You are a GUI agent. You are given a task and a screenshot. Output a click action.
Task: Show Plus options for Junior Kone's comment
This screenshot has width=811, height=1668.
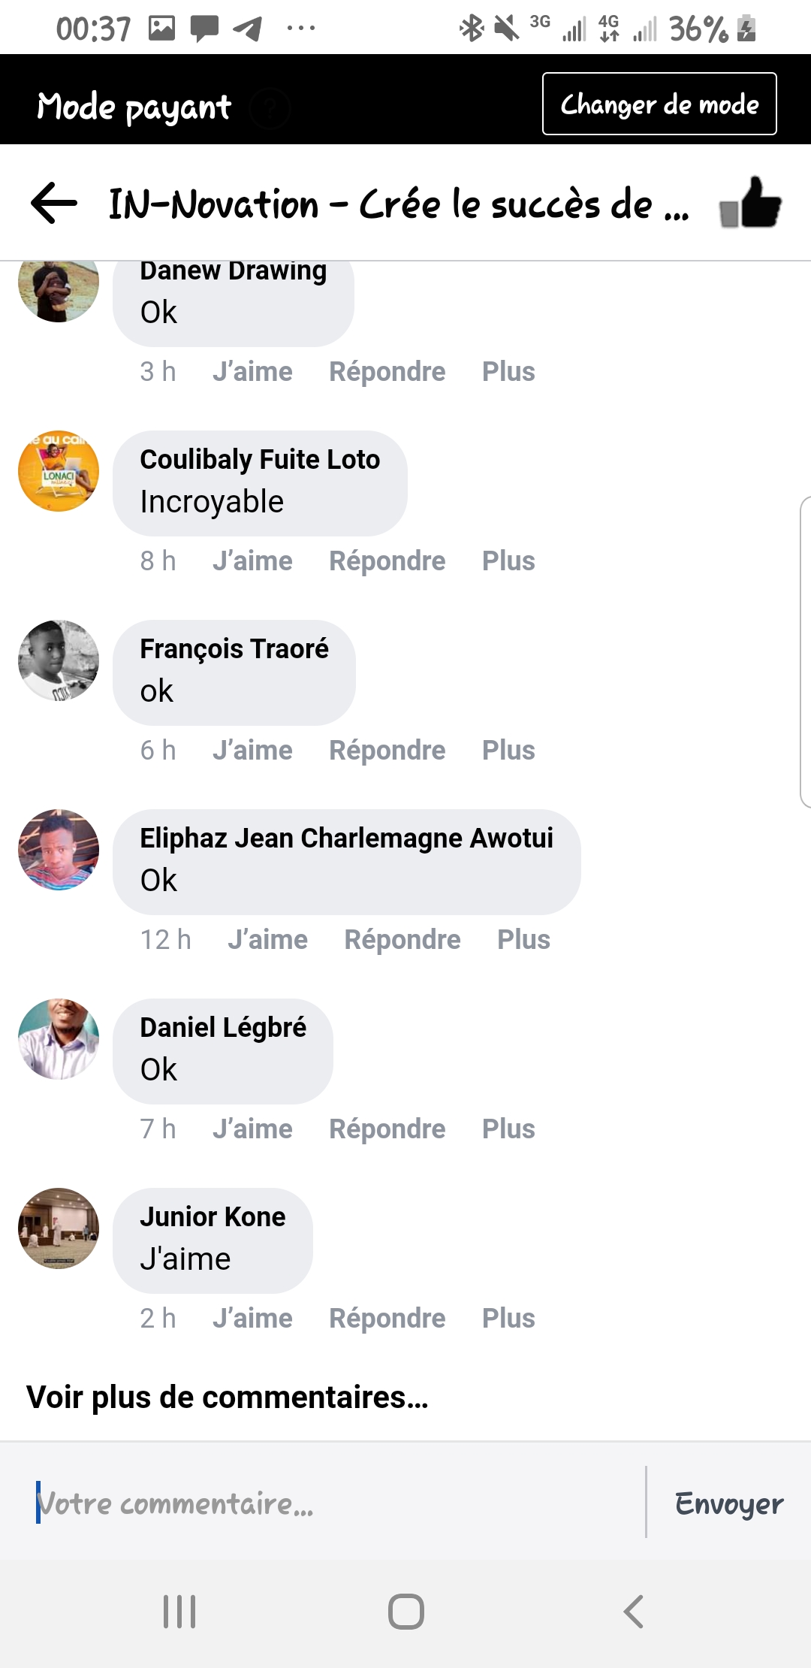pyautogui.click(x=508, y=1318)
